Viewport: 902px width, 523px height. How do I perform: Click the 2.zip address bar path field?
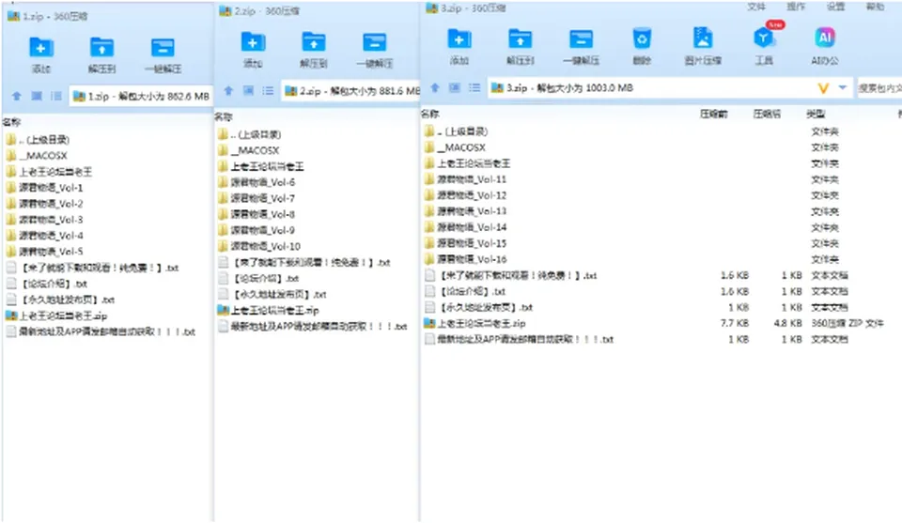click(x=350, y=91)
